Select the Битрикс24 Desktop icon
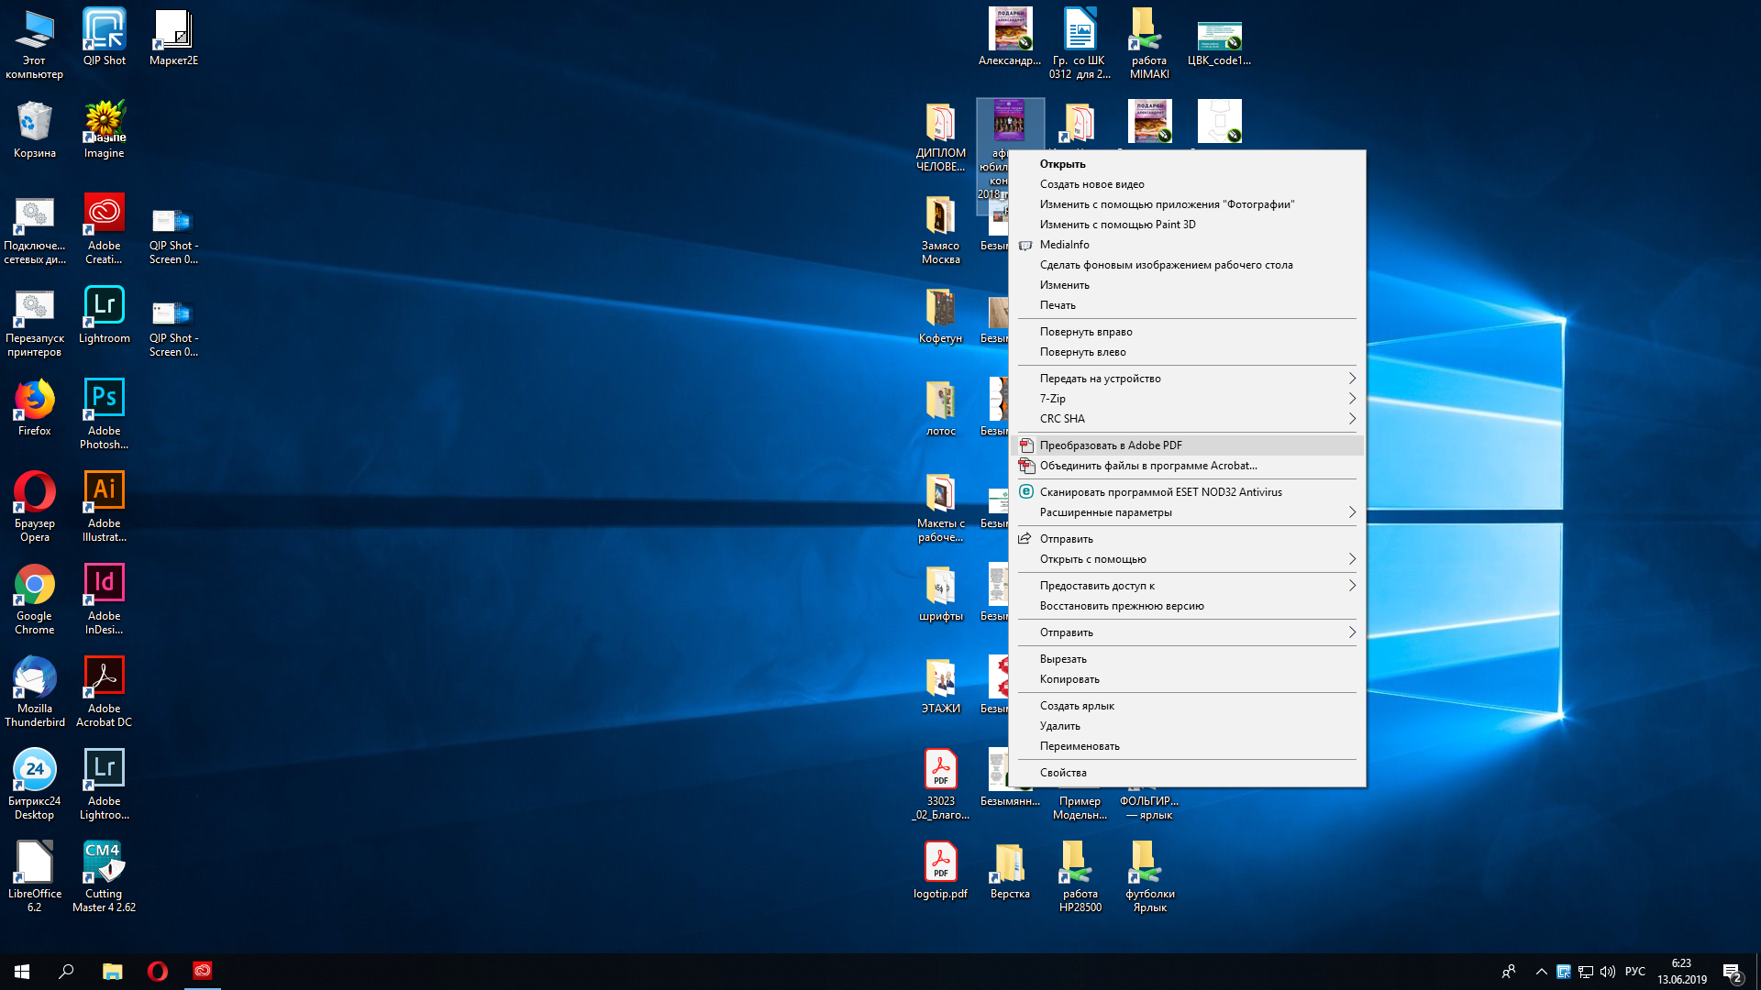1761x990 pixels. pos(34,785)
